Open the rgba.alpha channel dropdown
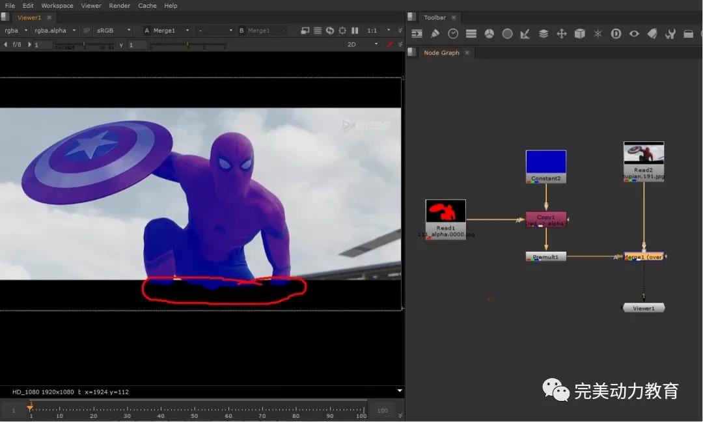703x423 pixels. [x=55, y=31]
